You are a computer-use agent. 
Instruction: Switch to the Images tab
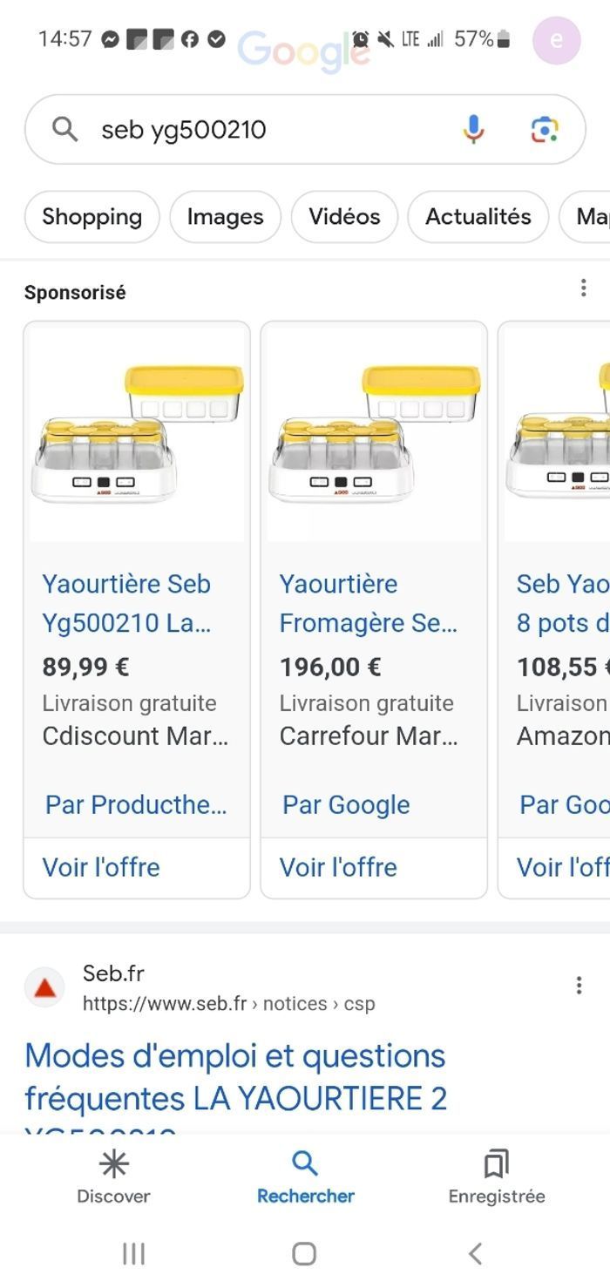[225, 217]
